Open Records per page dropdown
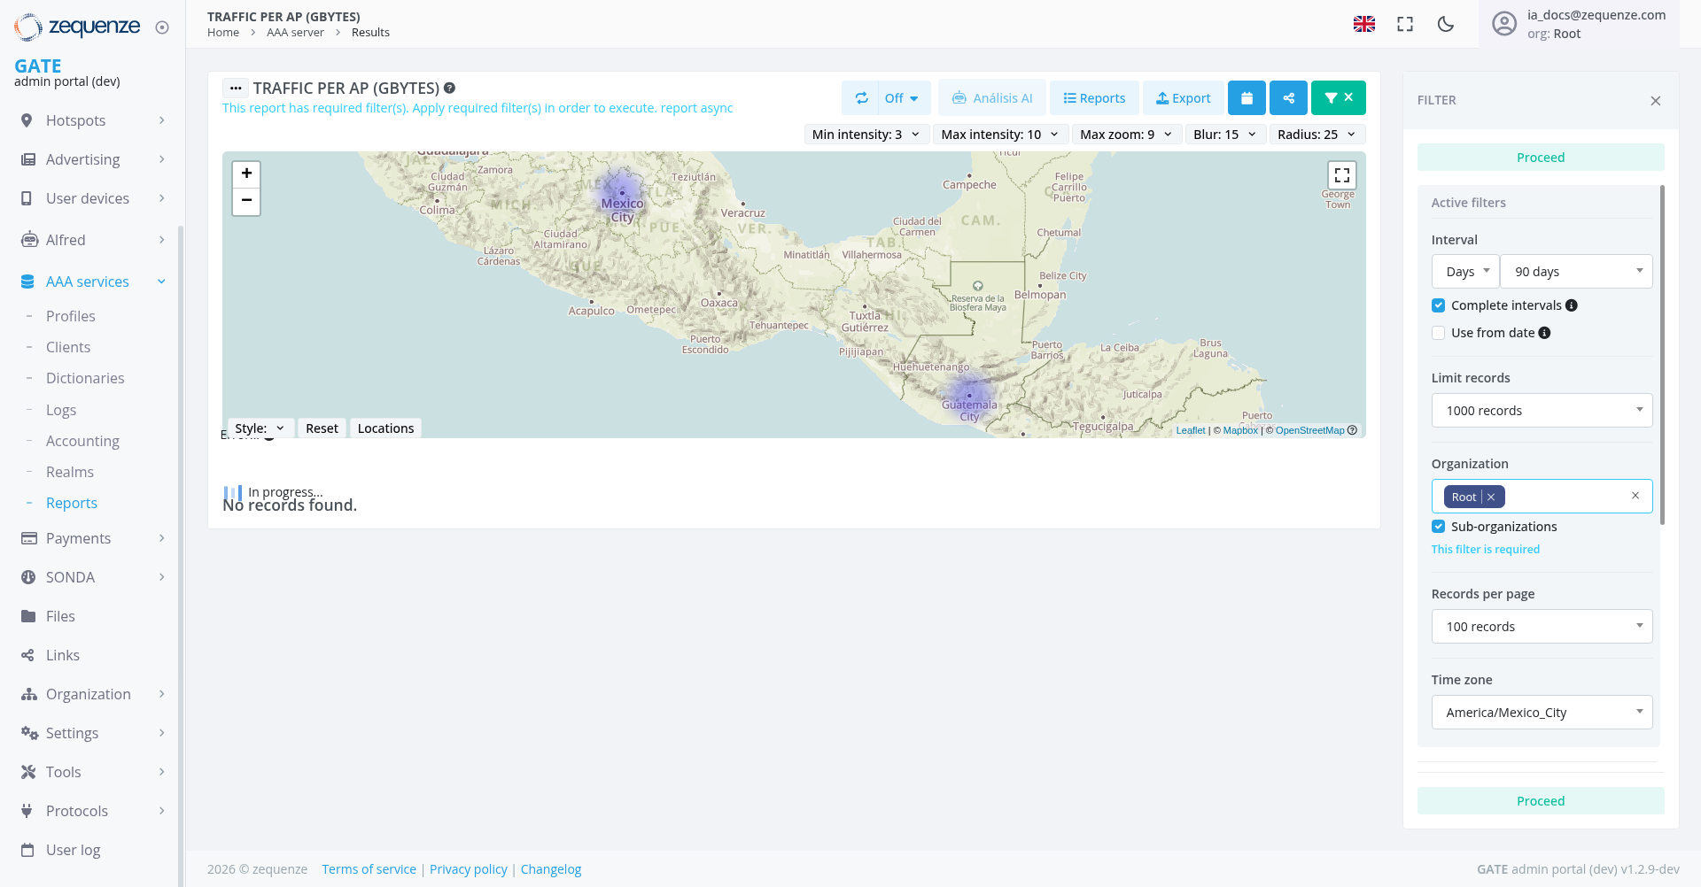 (1542, 627)
